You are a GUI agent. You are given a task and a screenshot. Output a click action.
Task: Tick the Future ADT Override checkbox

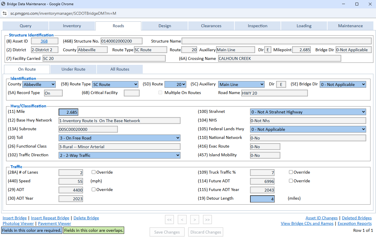point(291,181)
